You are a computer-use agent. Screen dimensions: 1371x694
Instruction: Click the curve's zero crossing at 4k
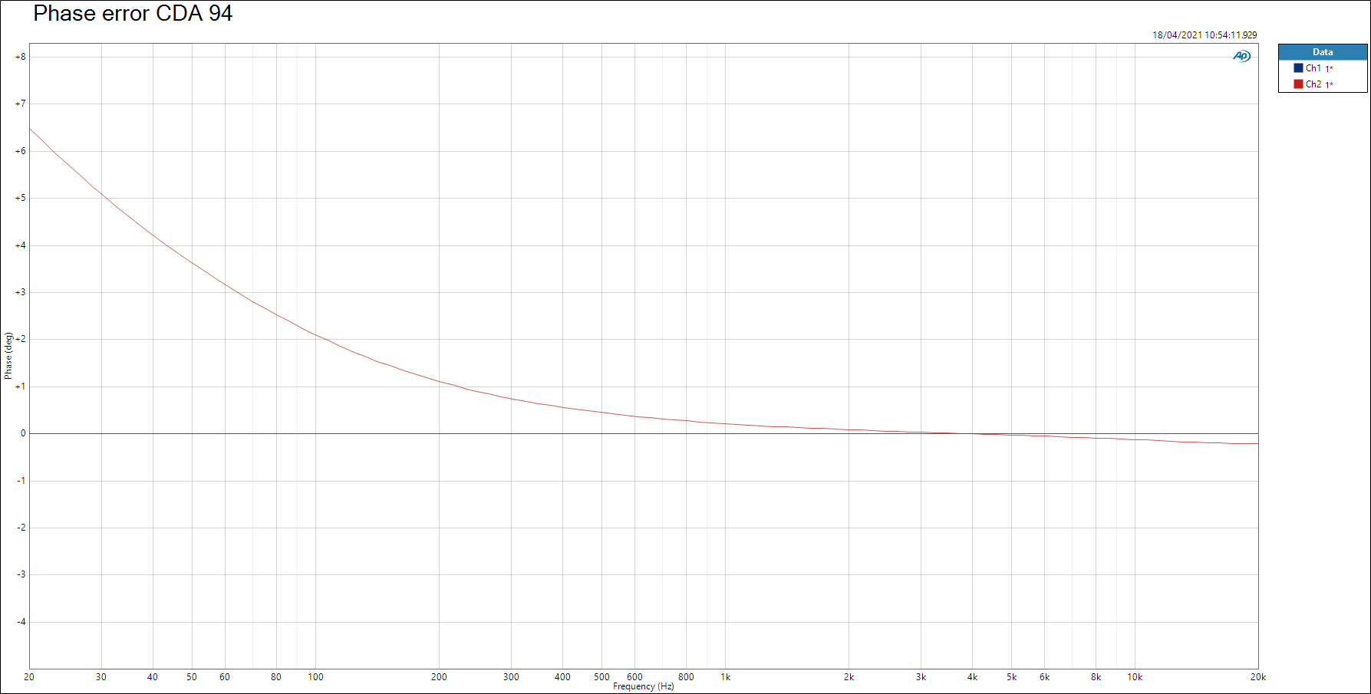(972, 434)
